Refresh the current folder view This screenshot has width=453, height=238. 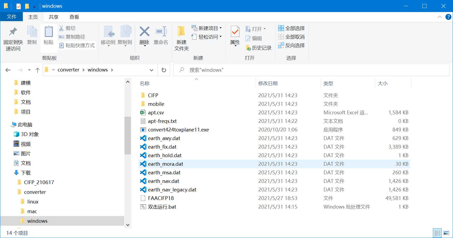point(164,70)
